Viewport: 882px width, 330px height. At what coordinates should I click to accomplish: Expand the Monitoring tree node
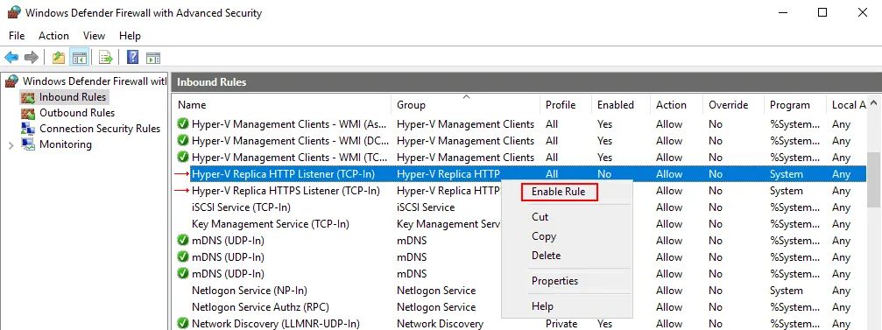tap(11, 145)
